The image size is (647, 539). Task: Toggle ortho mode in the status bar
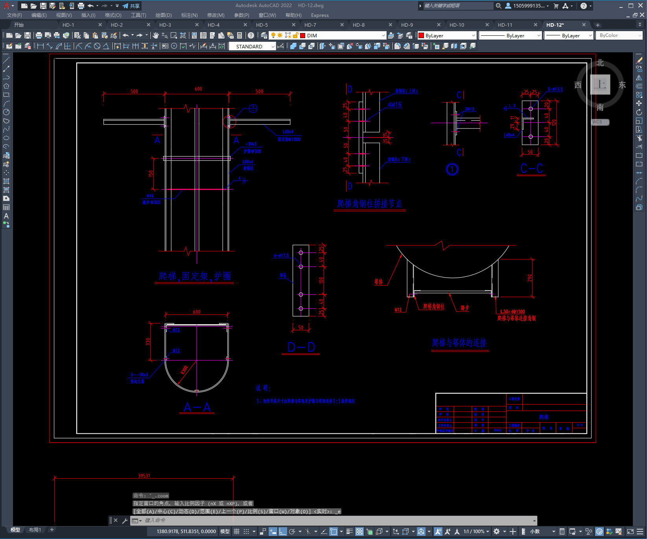click(283, 532)
